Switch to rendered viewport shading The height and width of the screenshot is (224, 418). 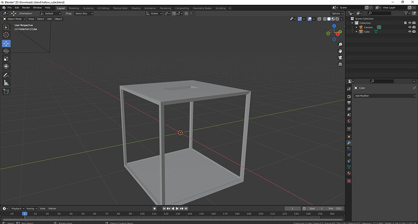coord(337,19)
